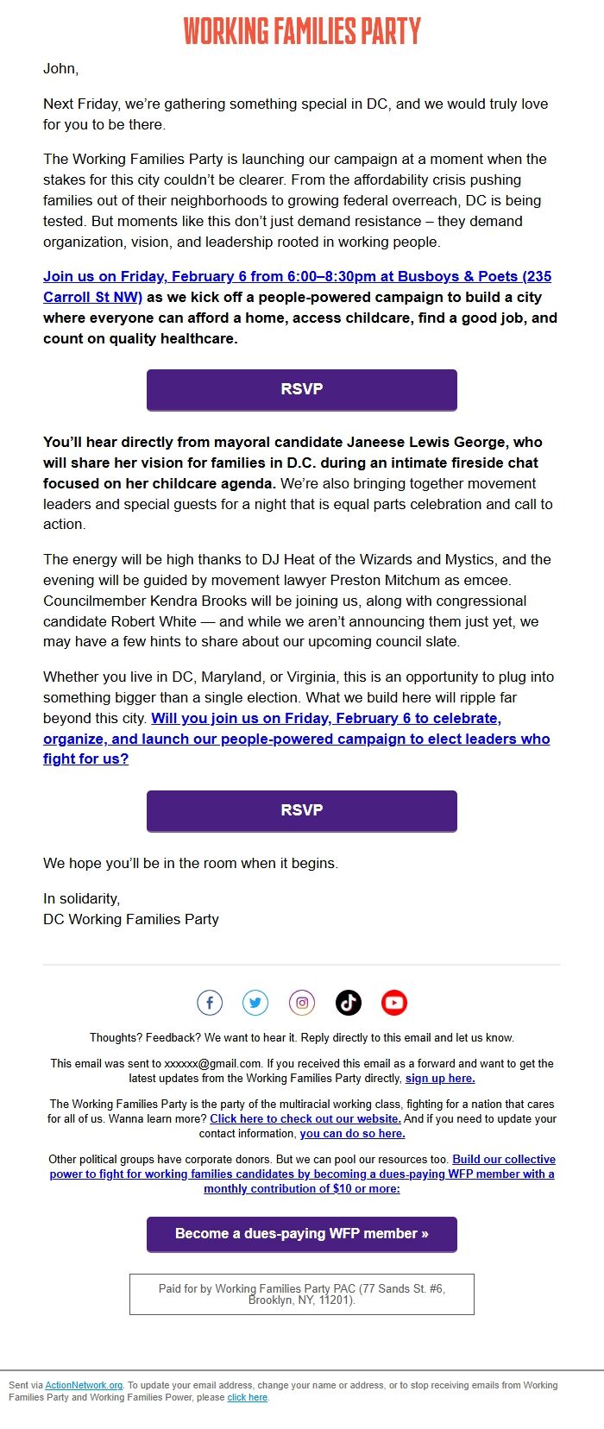Open the dues-paying WFP member contribution link
Image resolution: width=604 pixels, height=1429 pixels.
click(302, 1174)
